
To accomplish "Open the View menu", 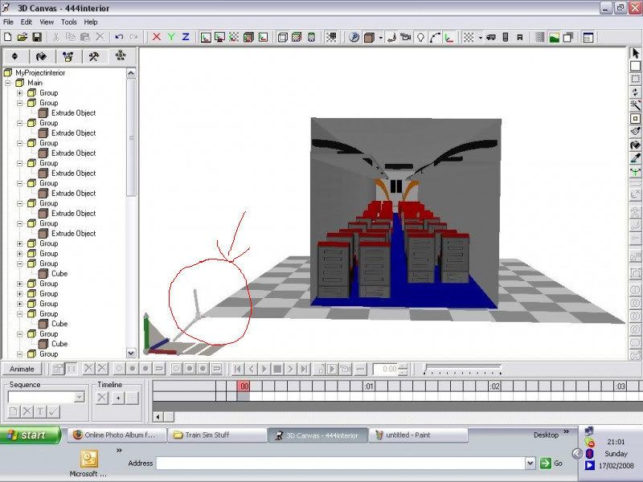I will point(46,22).
